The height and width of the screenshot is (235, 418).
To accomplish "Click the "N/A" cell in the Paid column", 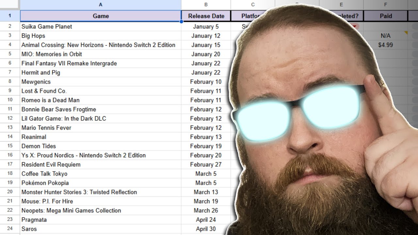I will 386,36.
